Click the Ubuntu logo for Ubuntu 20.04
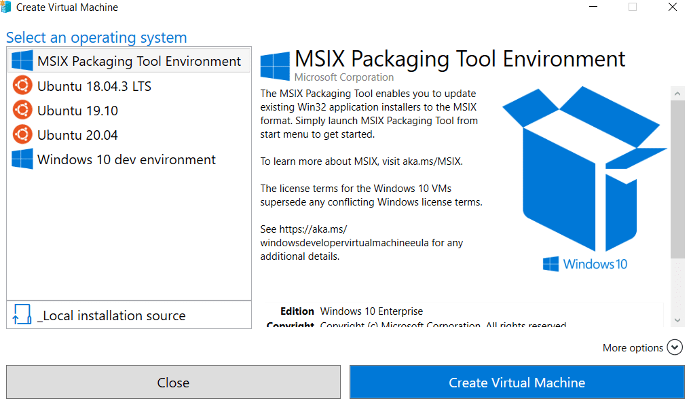Screen dimensions: 691x405 tap(22, 135)
